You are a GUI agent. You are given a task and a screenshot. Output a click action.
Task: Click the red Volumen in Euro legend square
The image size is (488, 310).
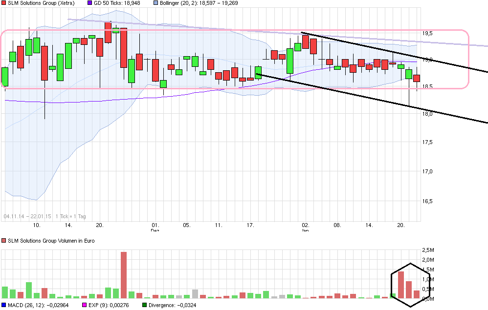[x=4, y=241]
